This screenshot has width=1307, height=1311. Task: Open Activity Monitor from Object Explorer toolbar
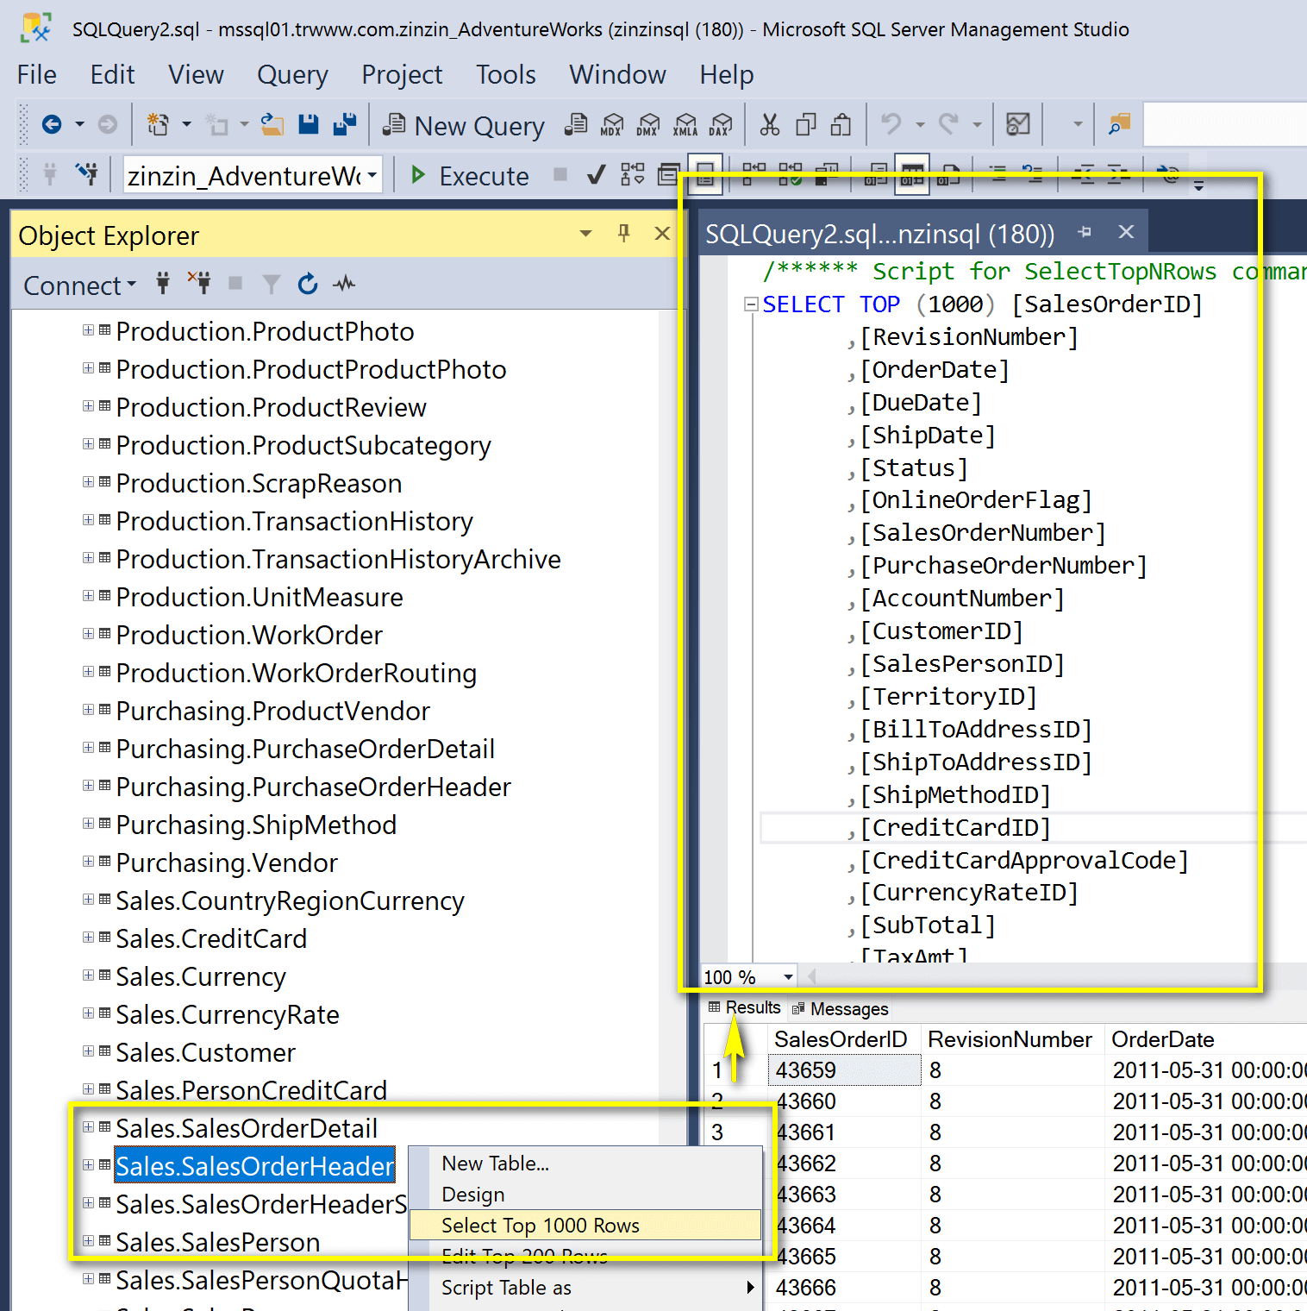point(344,284)
